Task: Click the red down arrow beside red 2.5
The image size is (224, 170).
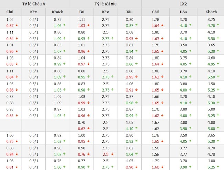Action: tap(112, 154)
